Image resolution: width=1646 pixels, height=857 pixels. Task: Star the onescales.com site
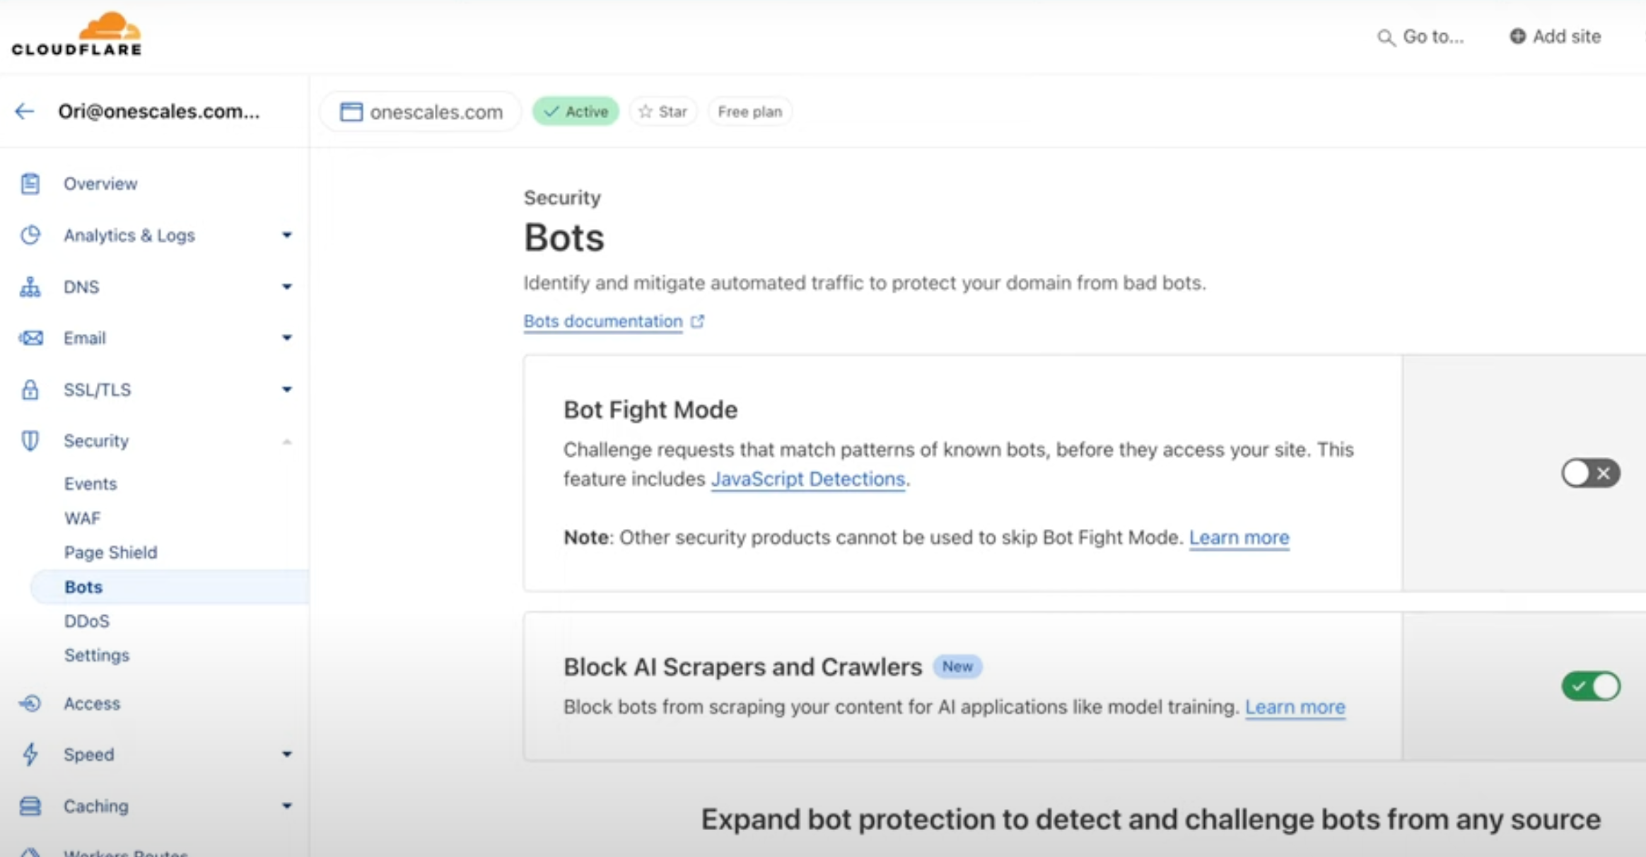click(x=663, y=112)
